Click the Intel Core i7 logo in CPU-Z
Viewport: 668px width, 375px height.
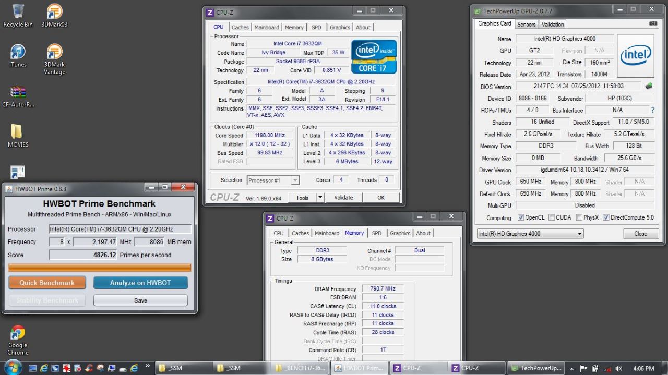tap(374, 56)
